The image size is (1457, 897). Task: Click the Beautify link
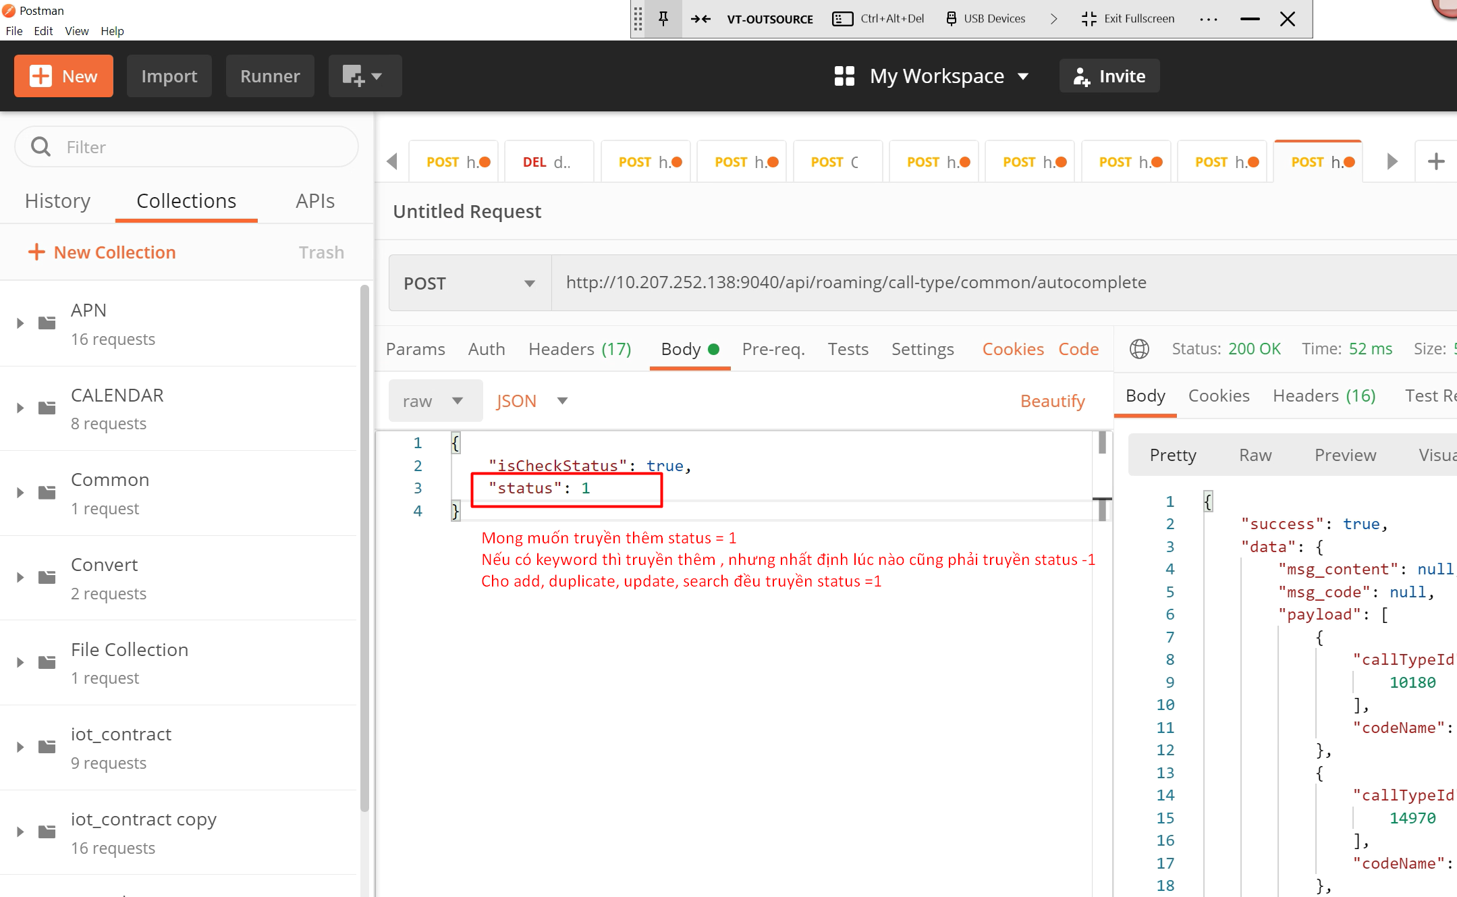(1052, 401)
